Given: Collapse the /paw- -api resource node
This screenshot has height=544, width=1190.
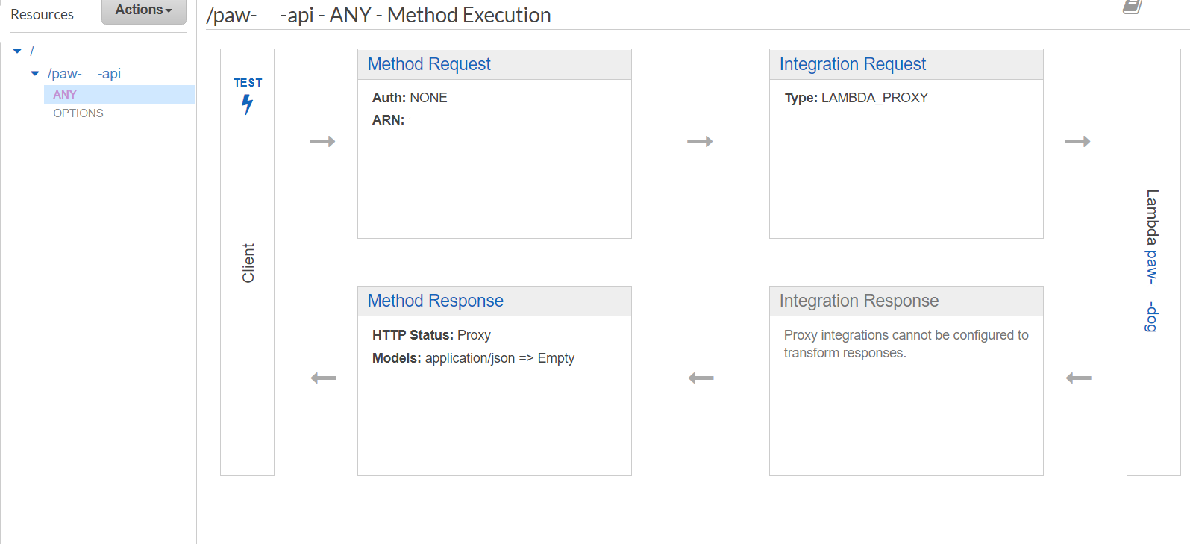Looking at the screenshot, I should pyautogui.click(x=35, y=74).
